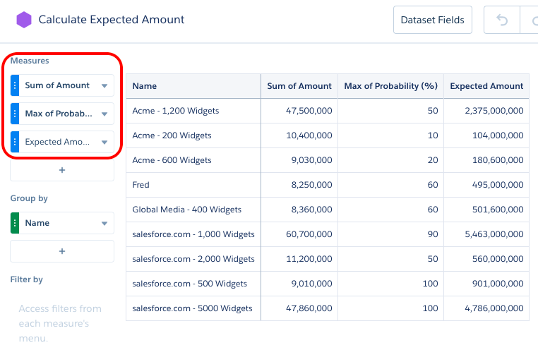538x350 pixels.
Task: Click the 104,000,000 expected amount value
Action: click(498, 135)
